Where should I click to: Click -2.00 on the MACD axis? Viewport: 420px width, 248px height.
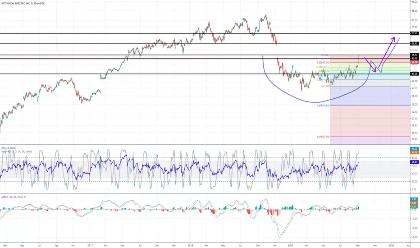[x=415, y=219]
